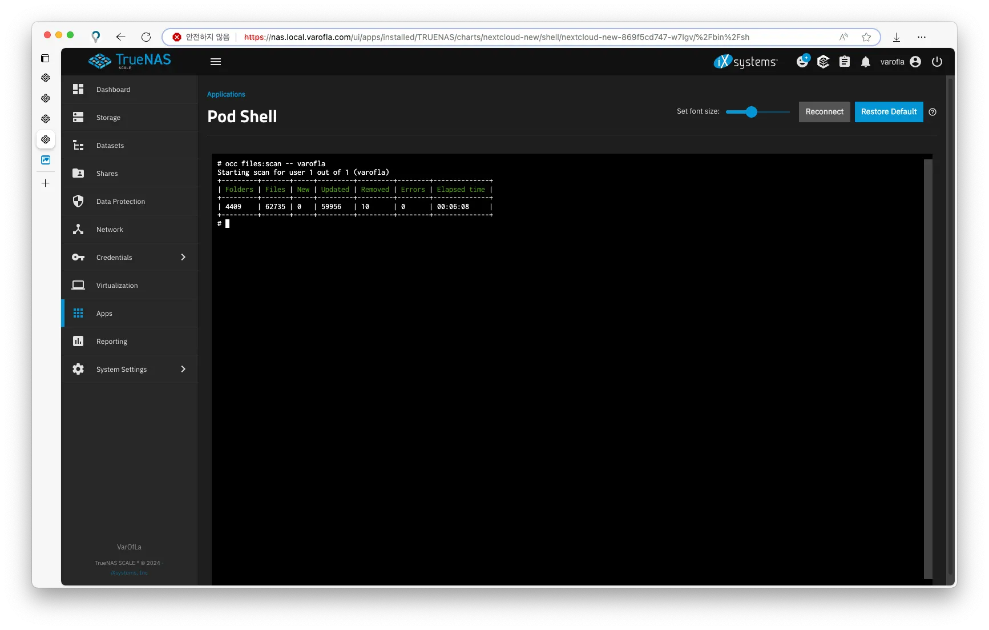Expand the System Settings submenu chevron
Image resolution: width=989 pixels, height=630 pixels.
pos(183,369)
